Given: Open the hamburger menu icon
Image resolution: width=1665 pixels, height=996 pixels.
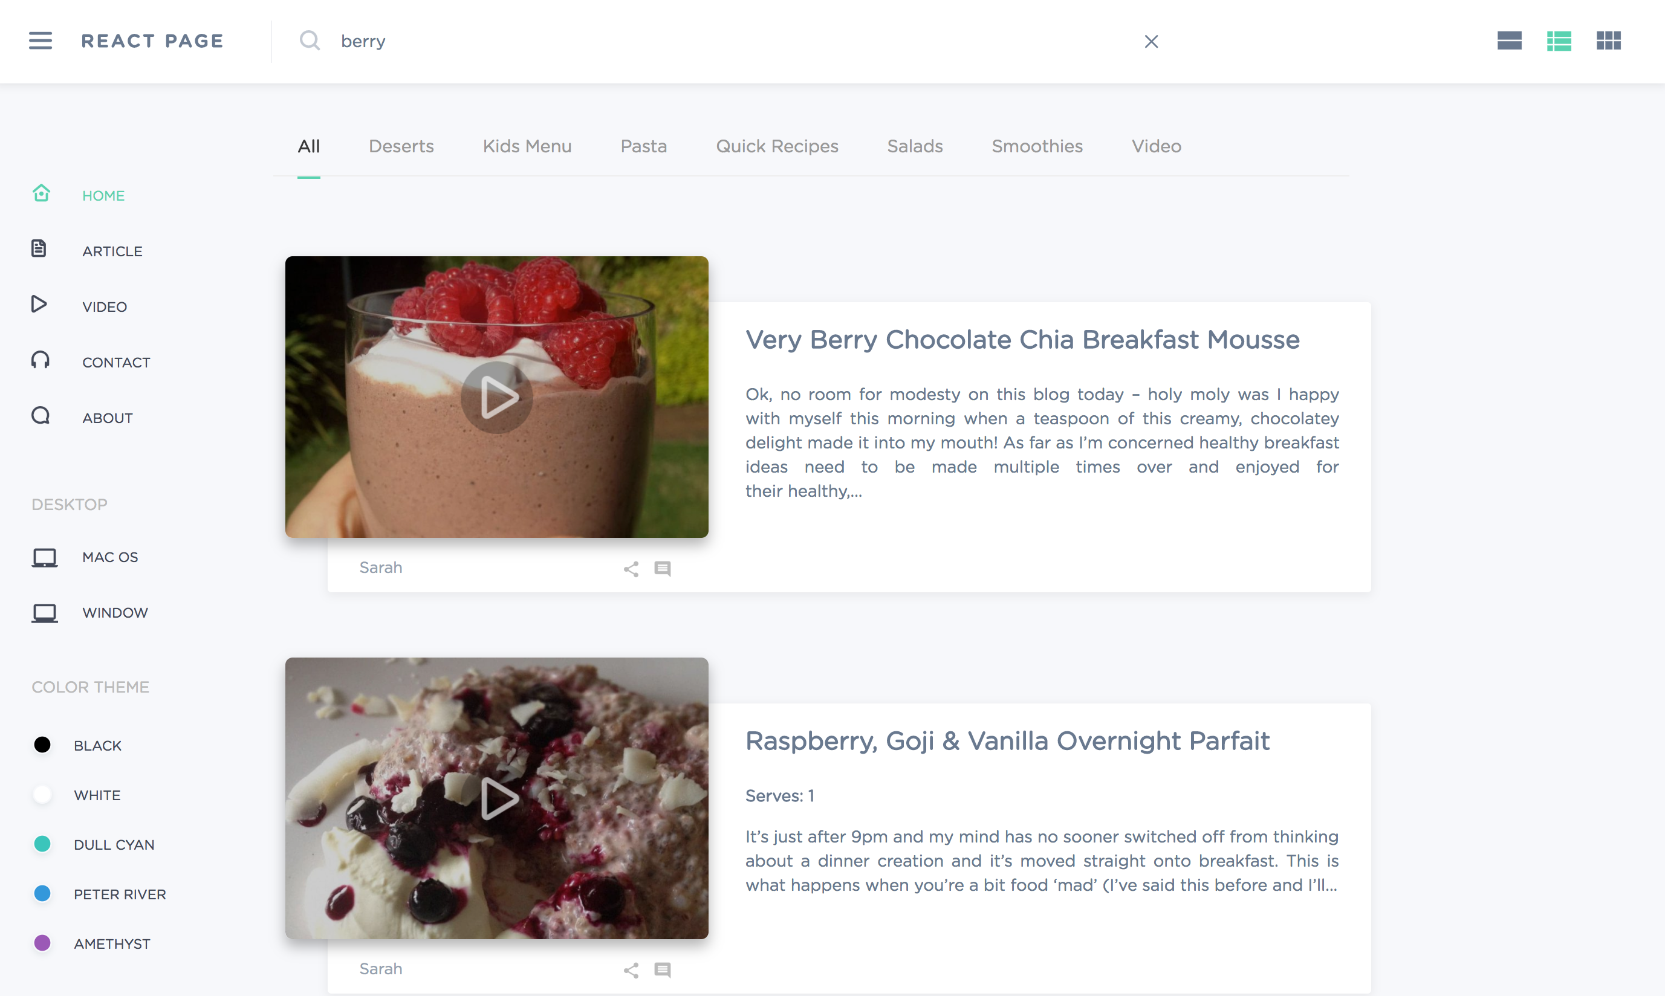Looking at the screenshot, I should coord(41,41).
